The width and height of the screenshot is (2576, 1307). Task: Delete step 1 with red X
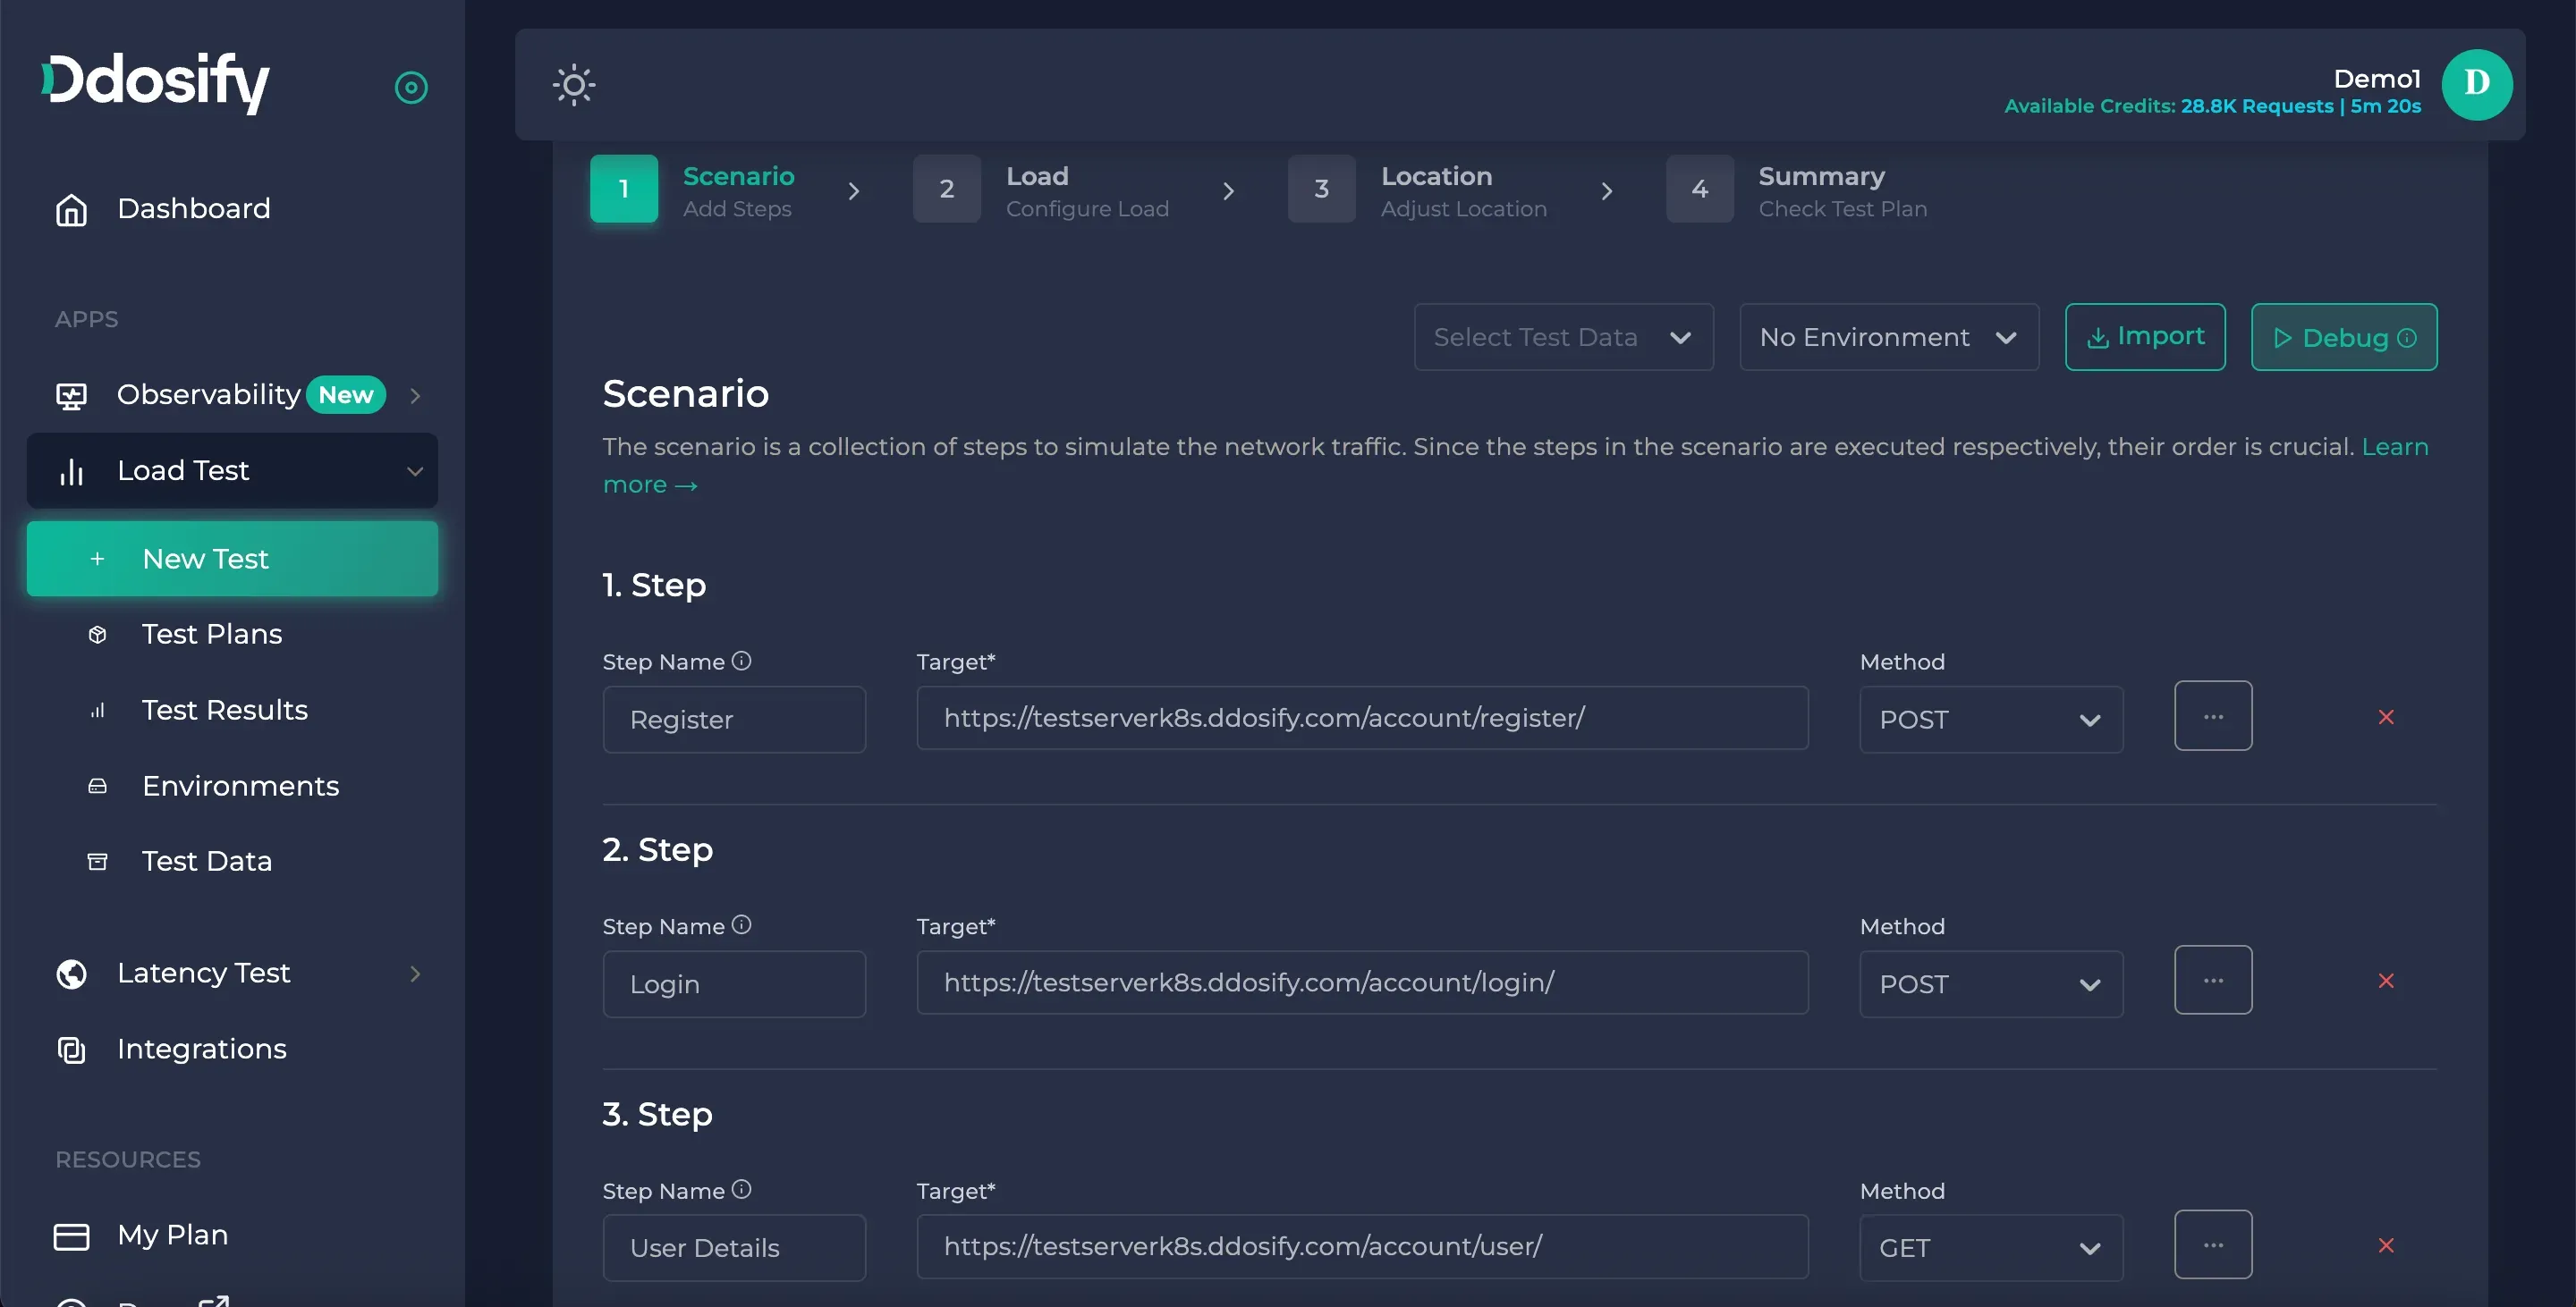click(x=2386, y=718)
